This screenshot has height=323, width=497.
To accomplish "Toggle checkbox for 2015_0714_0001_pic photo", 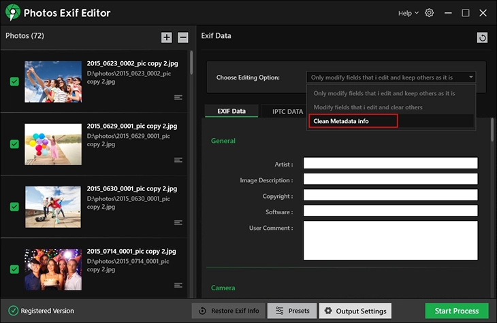I will pyautogui.click(x=14, y=269).
